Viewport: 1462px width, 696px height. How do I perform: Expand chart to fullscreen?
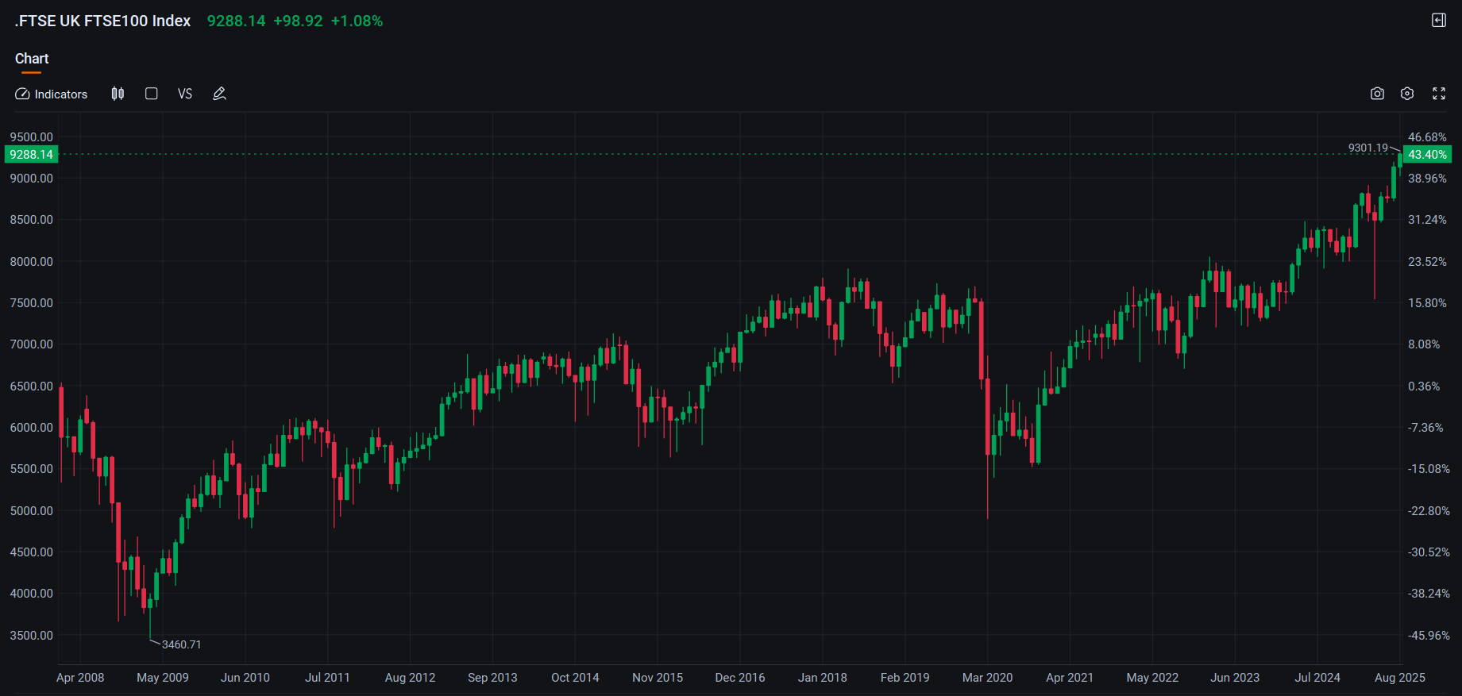point(1438,94)
